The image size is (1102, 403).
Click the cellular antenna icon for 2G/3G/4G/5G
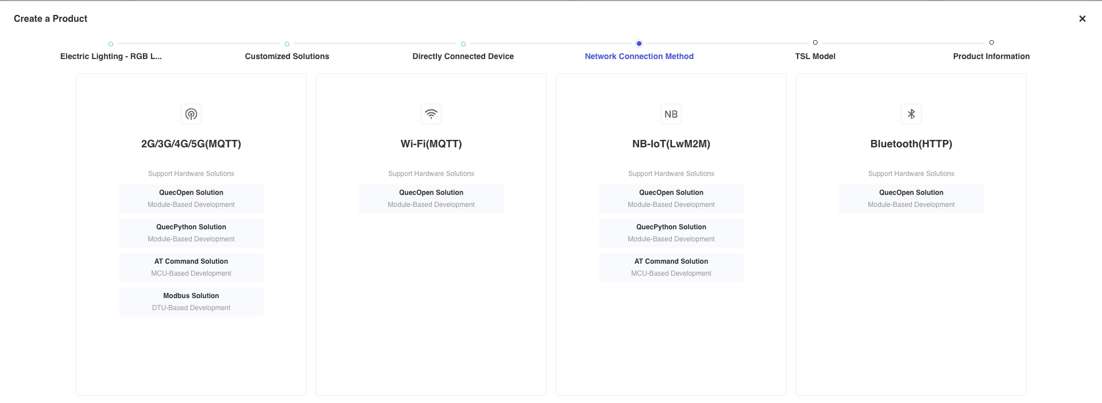click(191, 114)
